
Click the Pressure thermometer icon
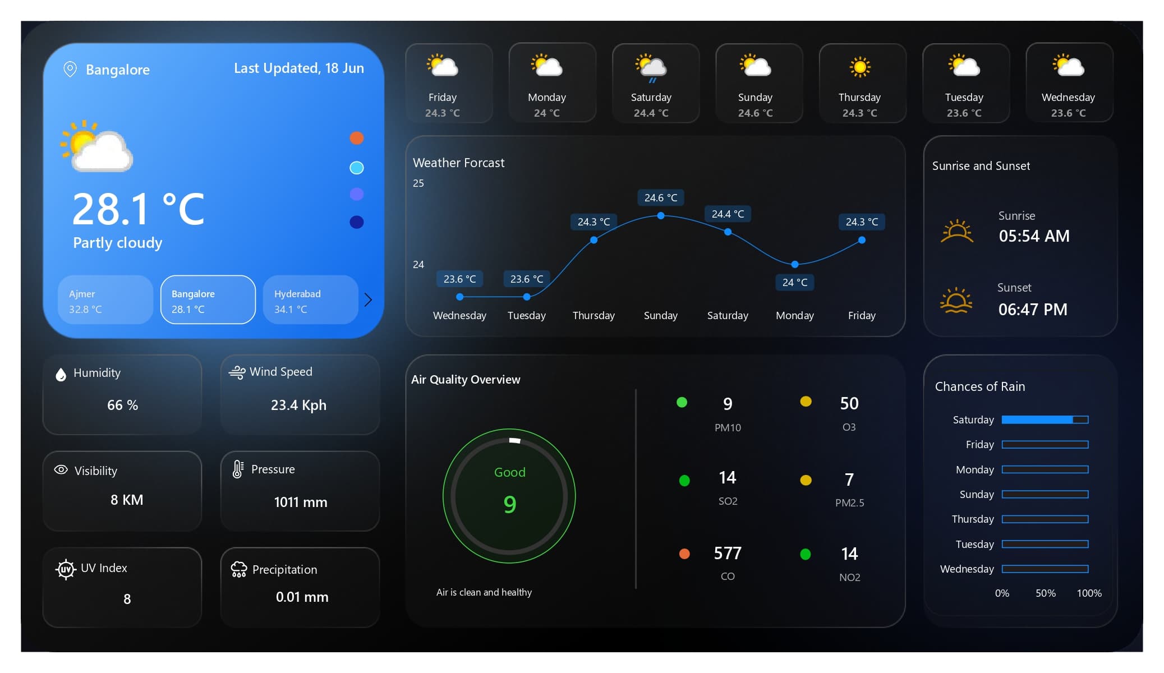(238, 469)
